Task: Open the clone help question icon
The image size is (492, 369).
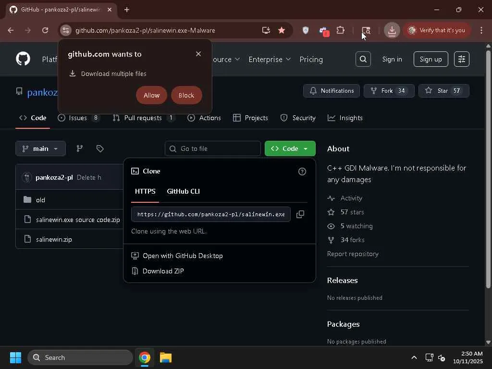Action: click(302, 172)
